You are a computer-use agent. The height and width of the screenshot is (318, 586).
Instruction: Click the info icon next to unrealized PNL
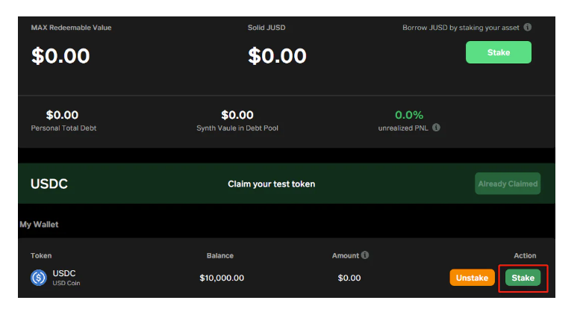click(436, 128)
